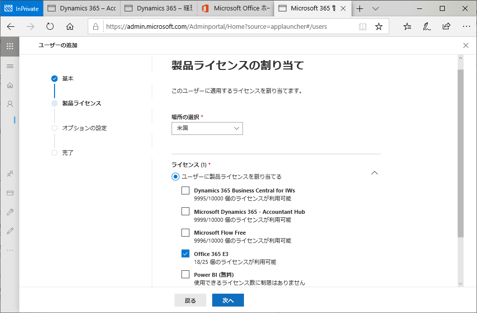Image resolution: width=477 pixels, height=313 pixels.
Task: Open browser Settings and more menu
Action: pyautogui.click(x=466, y=26)
